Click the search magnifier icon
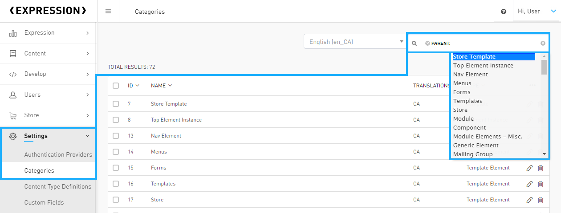This screenshot has width=561, height=213. point(414,43)
